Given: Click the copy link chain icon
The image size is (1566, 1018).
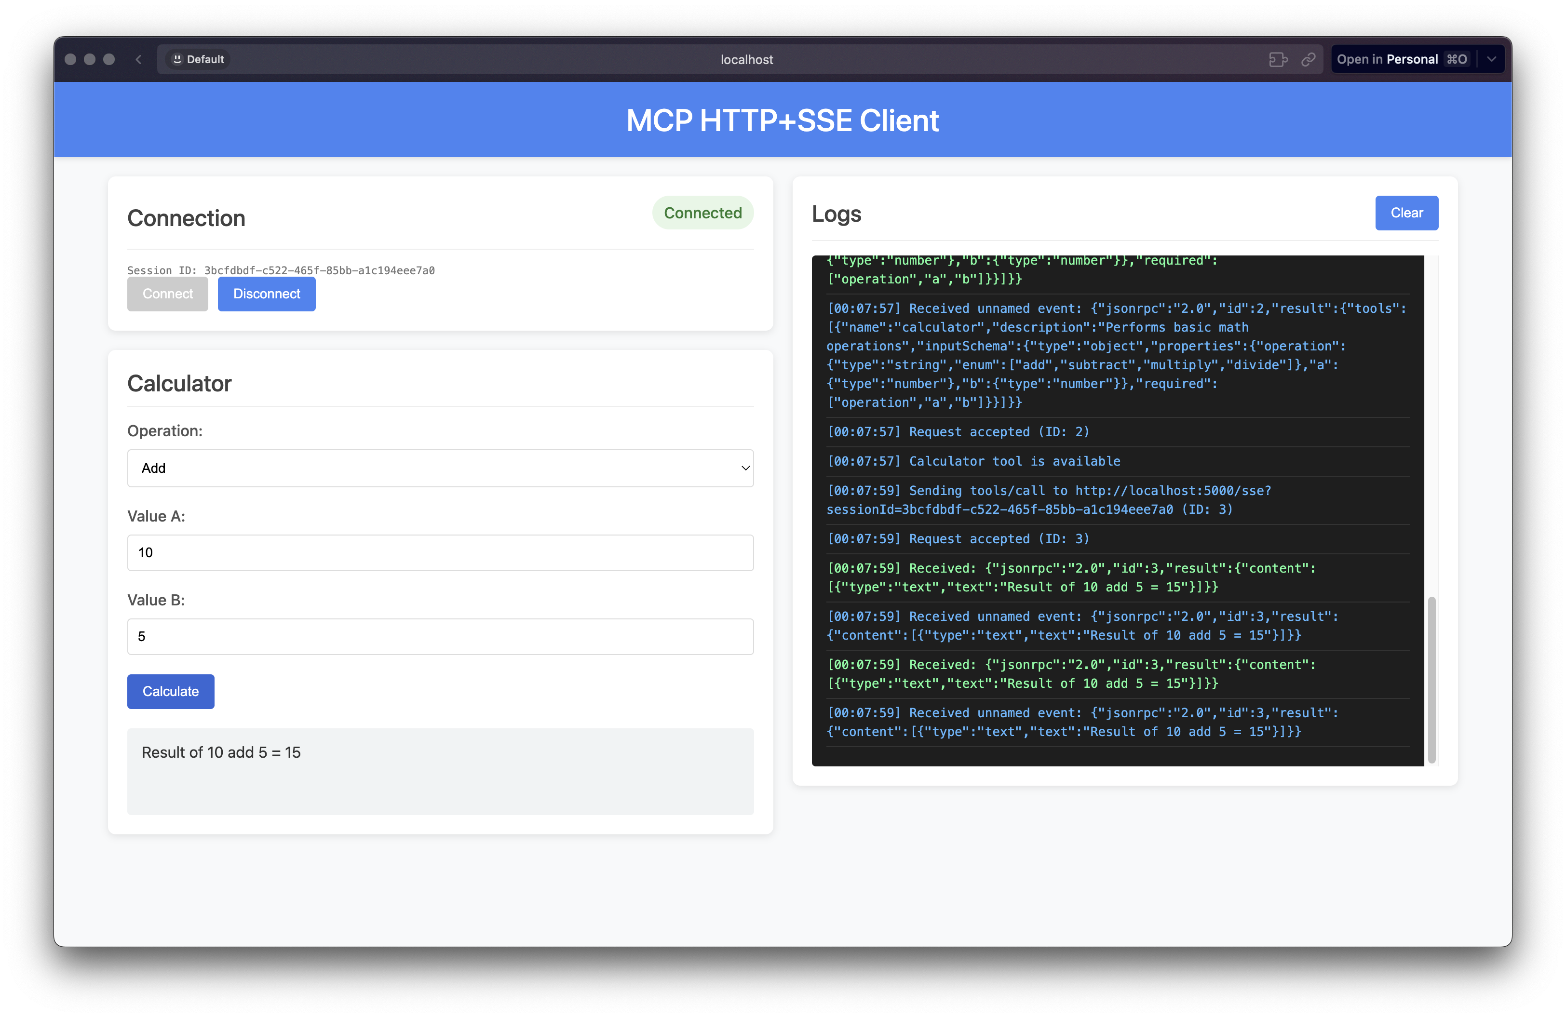Looking at the screenshot, I should (x=1308, y=59).
